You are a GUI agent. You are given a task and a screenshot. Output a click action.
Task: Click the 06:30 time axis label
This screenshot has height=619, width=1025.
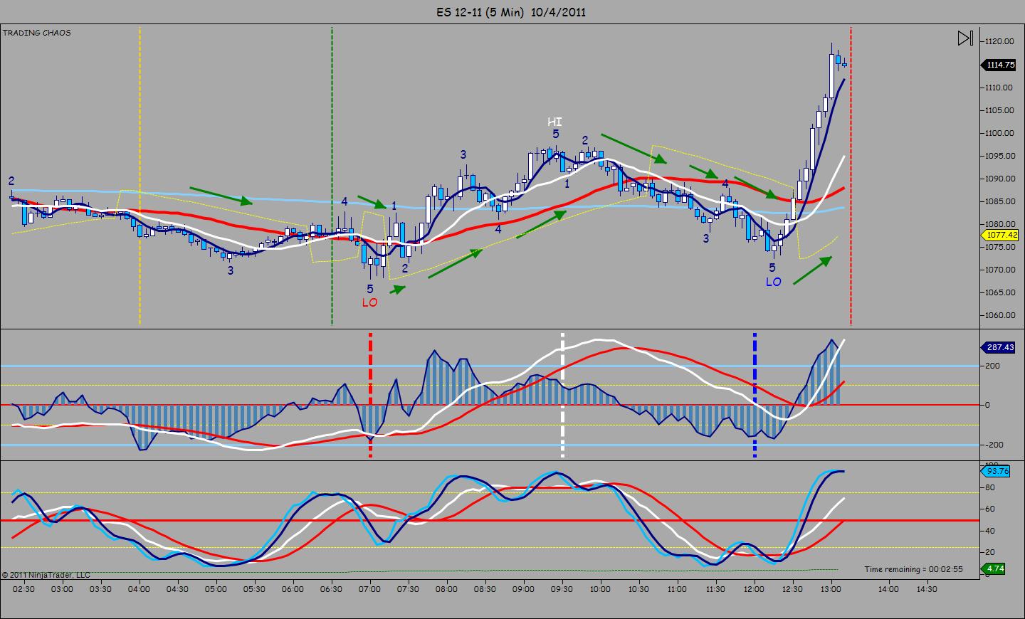click(331, 589)
